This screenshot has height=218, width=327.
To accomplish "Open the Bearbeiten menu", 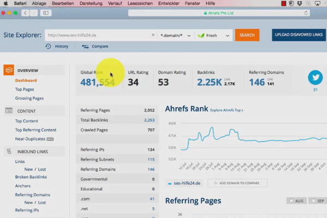I will tap(63, 3).
